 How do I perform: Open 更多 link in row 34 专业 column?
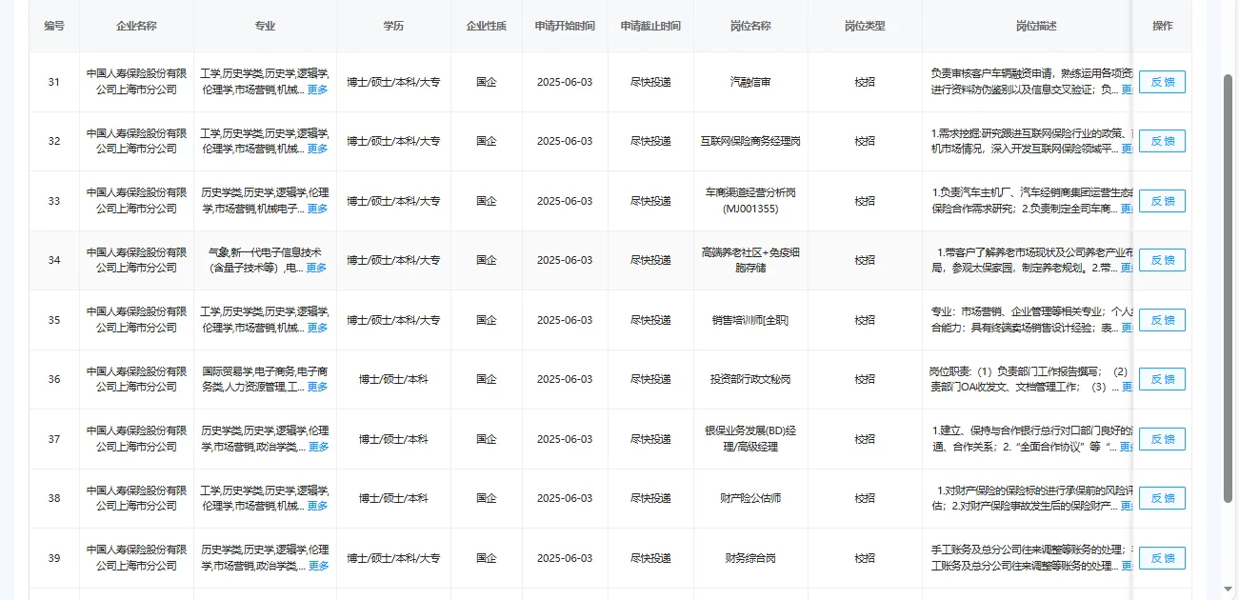tap(317, 269)
